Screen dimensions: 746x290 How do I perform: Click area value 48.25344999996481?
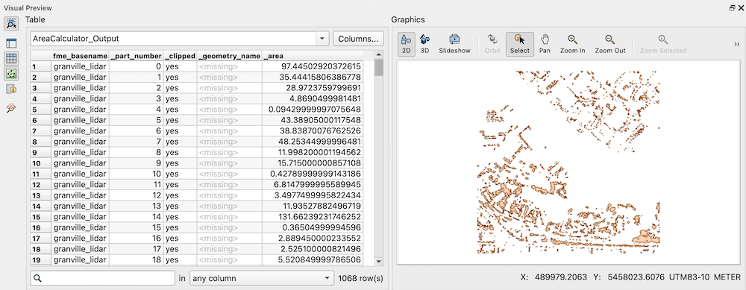(321, 142)
